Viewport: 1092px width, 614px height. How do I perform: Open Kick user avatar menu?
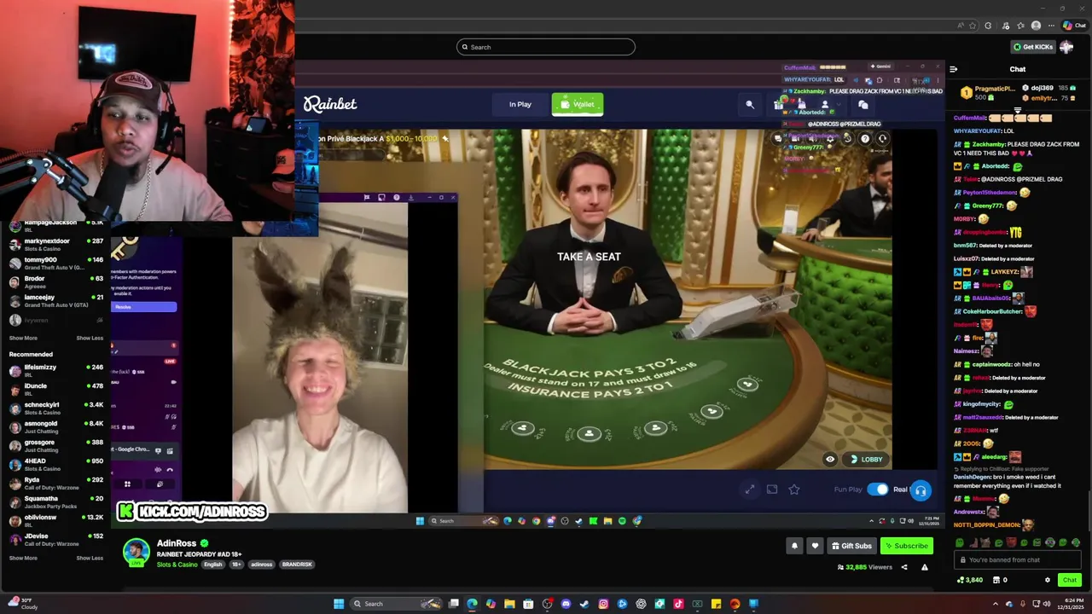pos(1066,47)
